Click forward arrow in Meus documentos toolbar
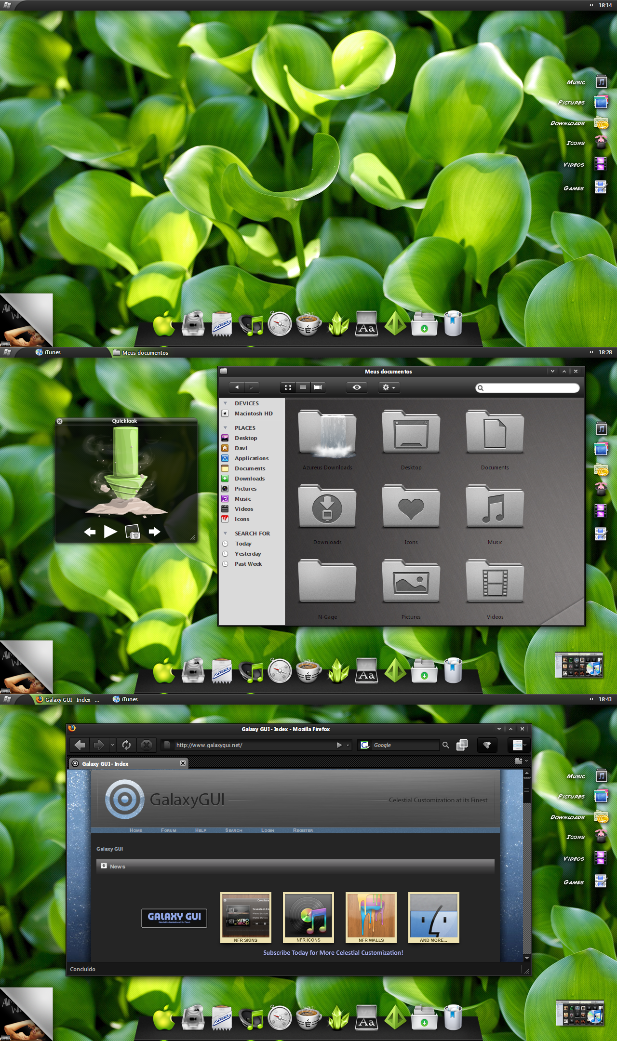The image size is (617, 1041). (252, 387)
